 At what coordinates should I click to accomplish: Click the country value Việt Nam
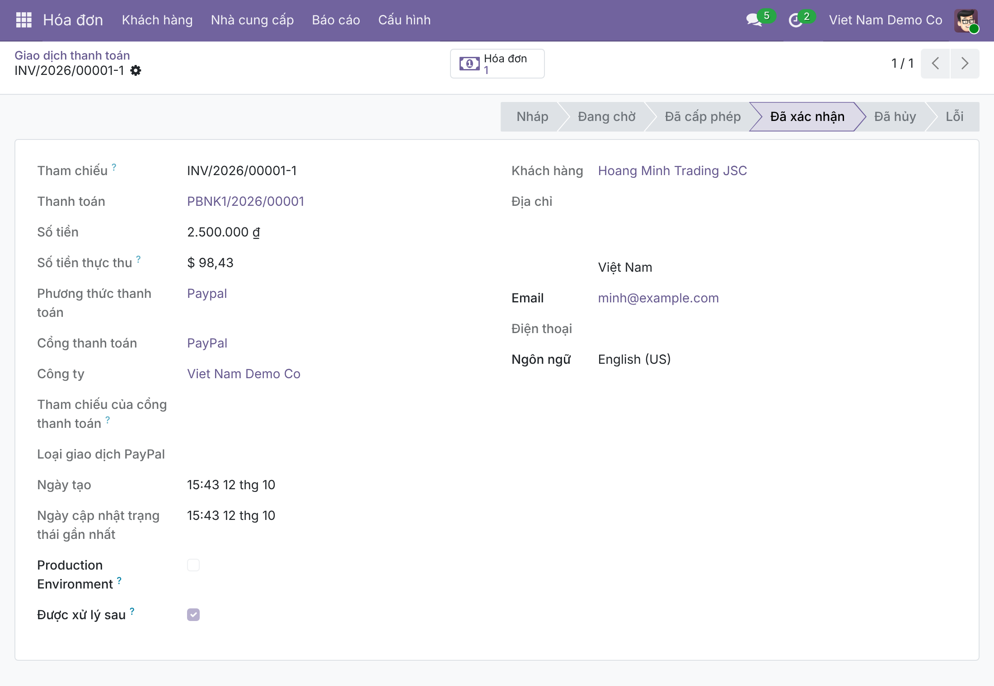coord(625,267)
